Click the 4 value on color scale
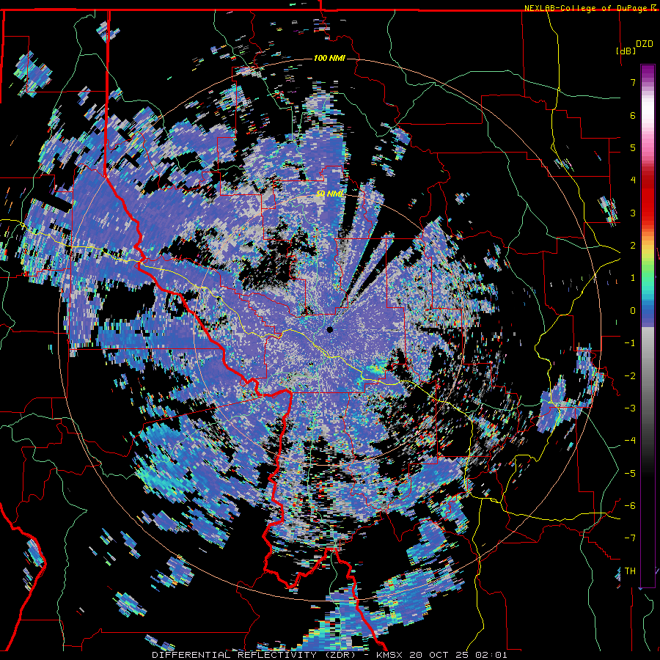Screen dimensions: 660x660 [x=633, y=180]
